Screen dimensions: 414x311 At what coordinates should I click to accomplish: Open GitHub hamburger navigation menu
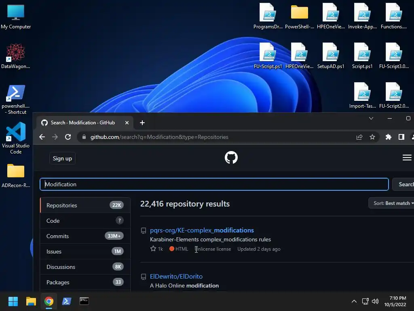coord(407,158)
